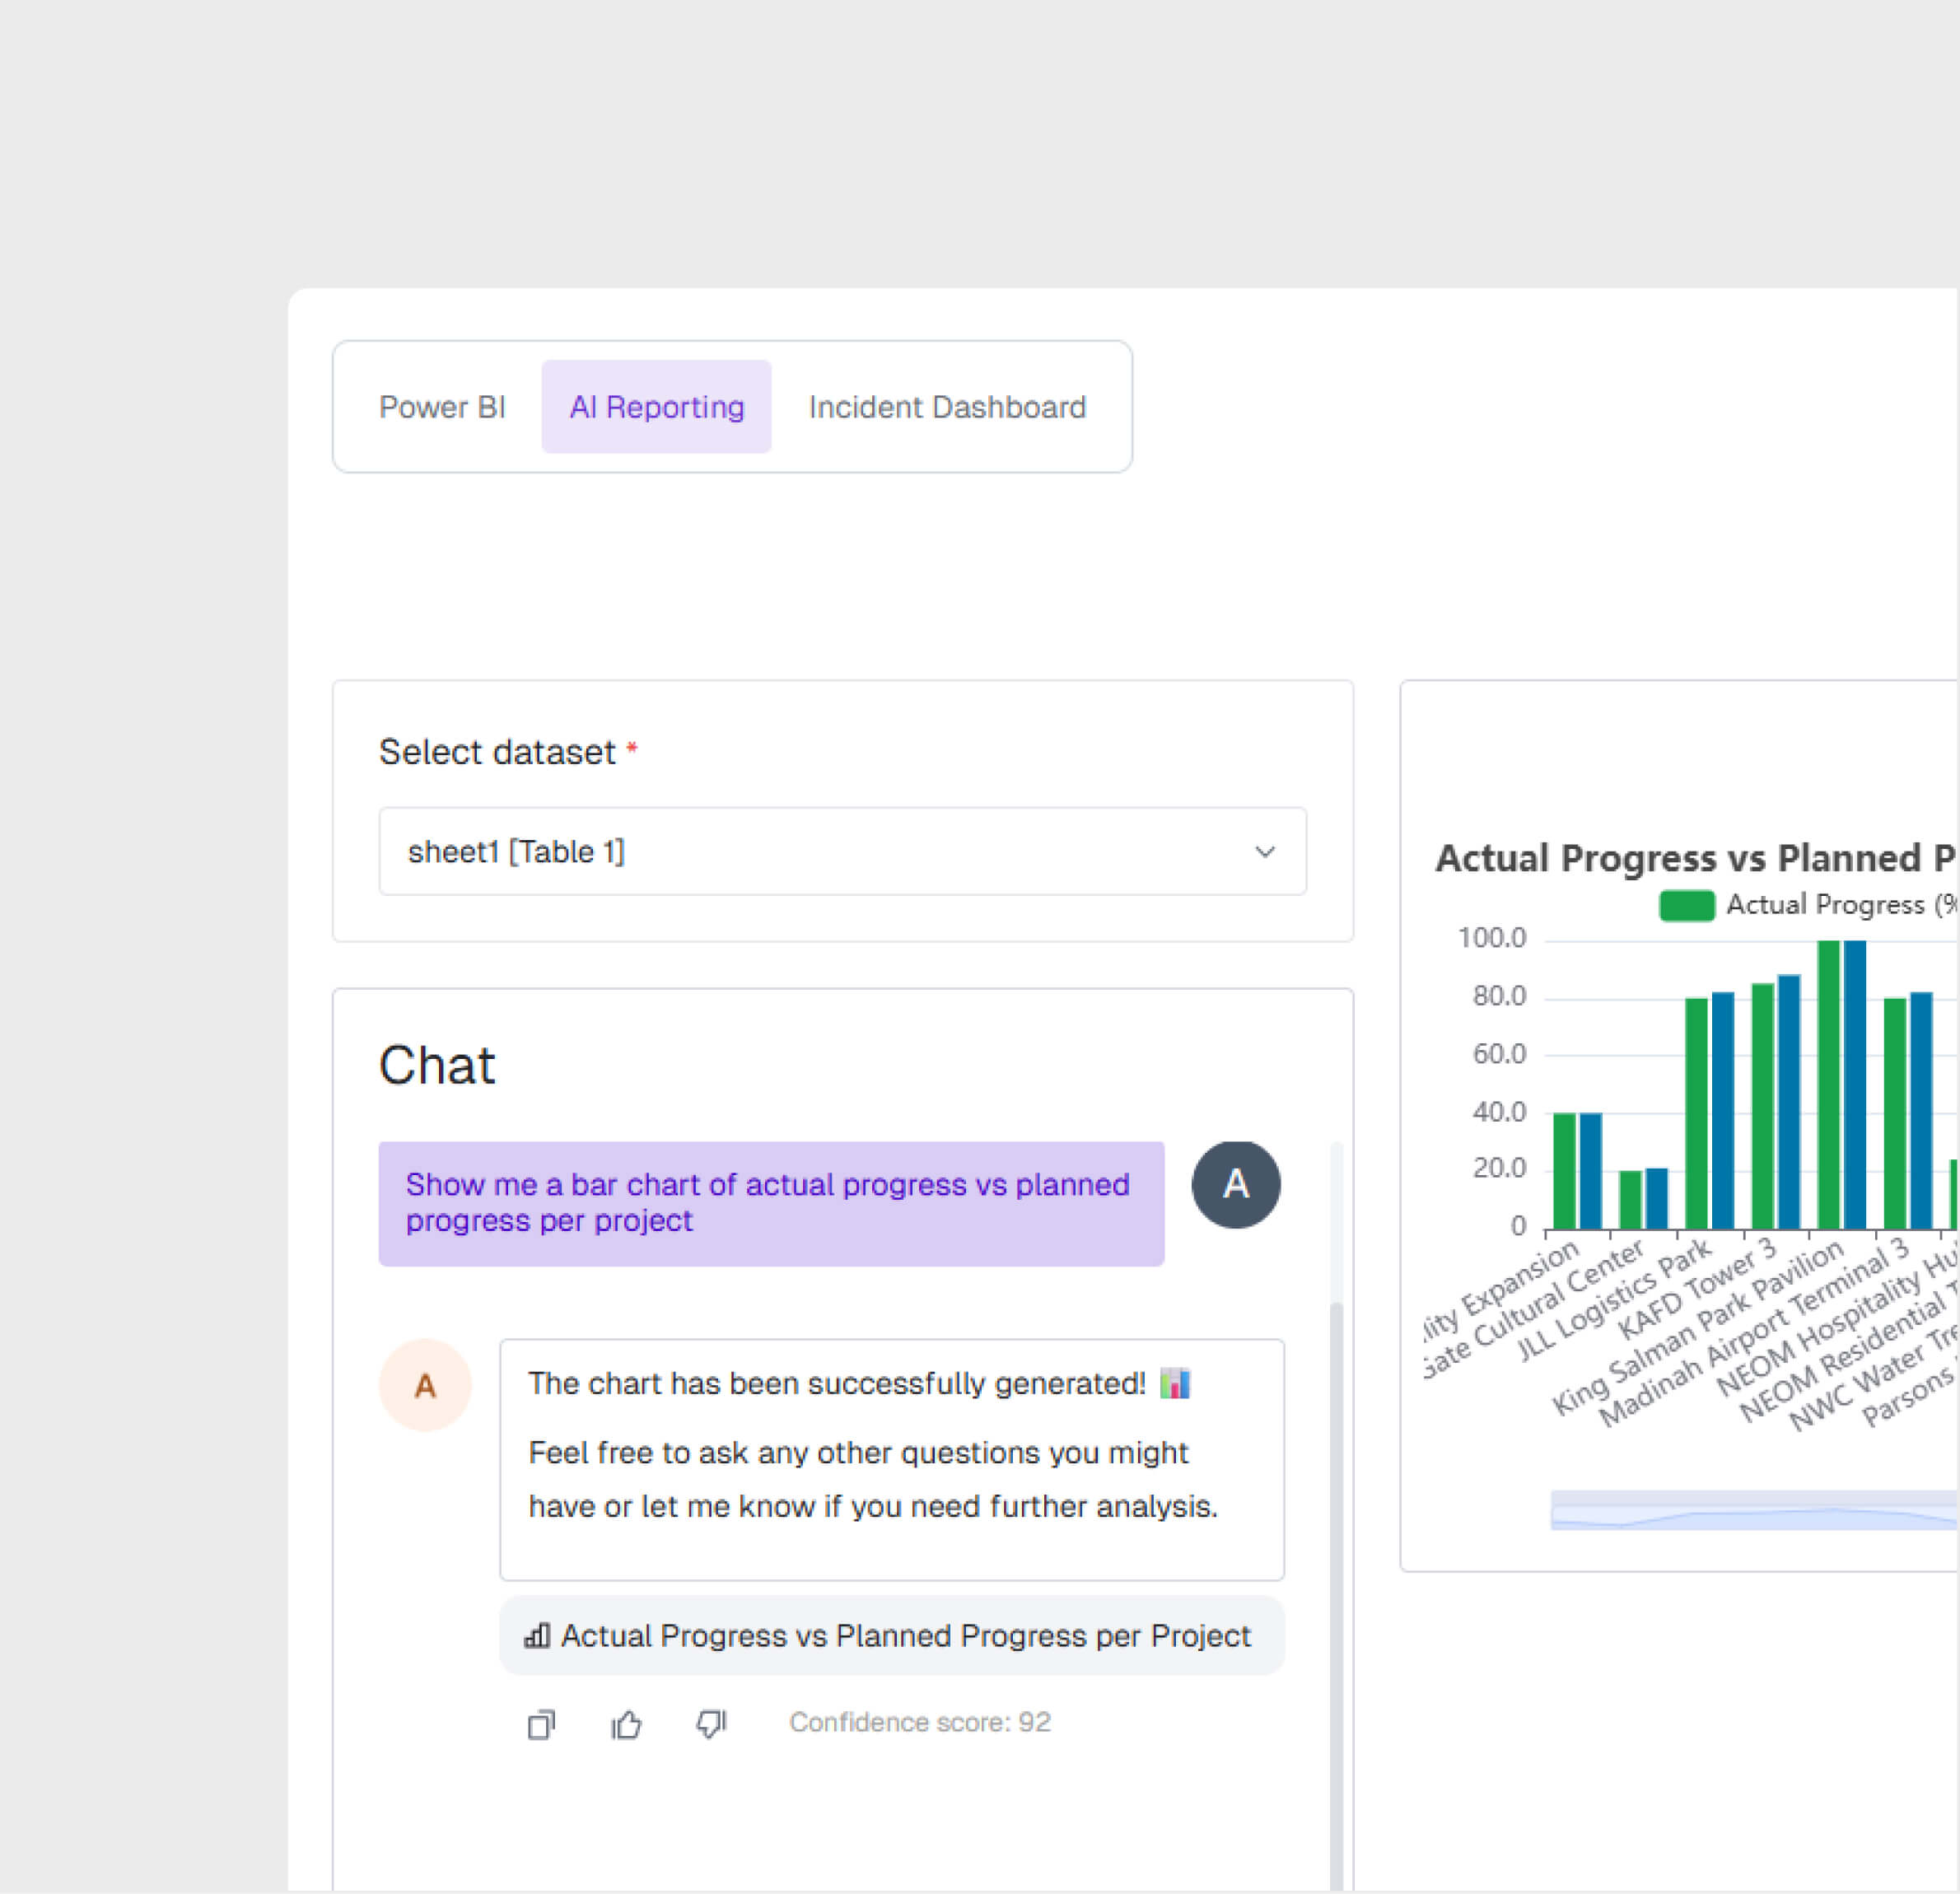Click the assistant avatar next to the reply
The width and height of the screenshot is (1960, 1894).
425,1385
